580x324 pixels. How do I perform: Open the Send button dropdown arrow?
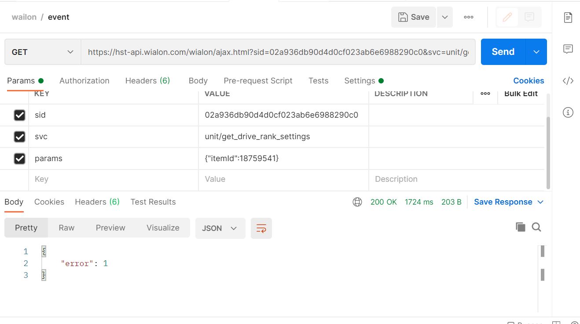(536, 52)
